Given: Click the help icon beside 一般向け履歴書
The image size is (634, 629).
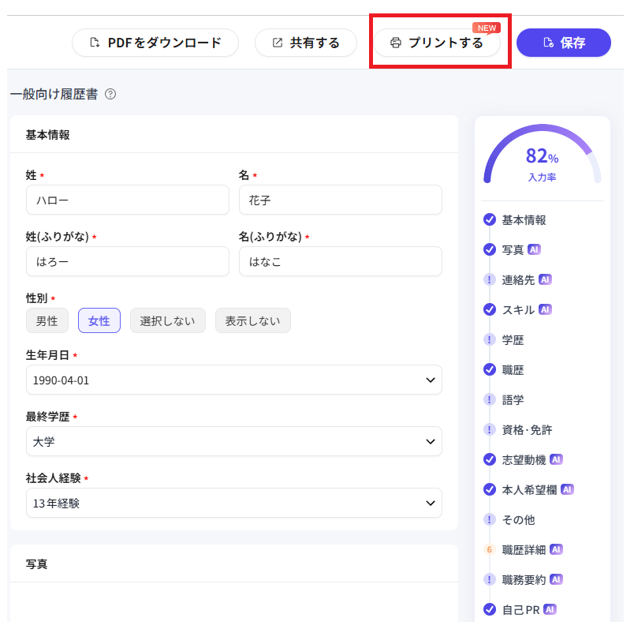Looking at the screenshot, I should (x=110, y=94).
